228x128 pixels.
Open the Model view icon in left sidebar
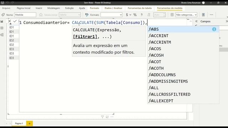(x=2, y=35)
